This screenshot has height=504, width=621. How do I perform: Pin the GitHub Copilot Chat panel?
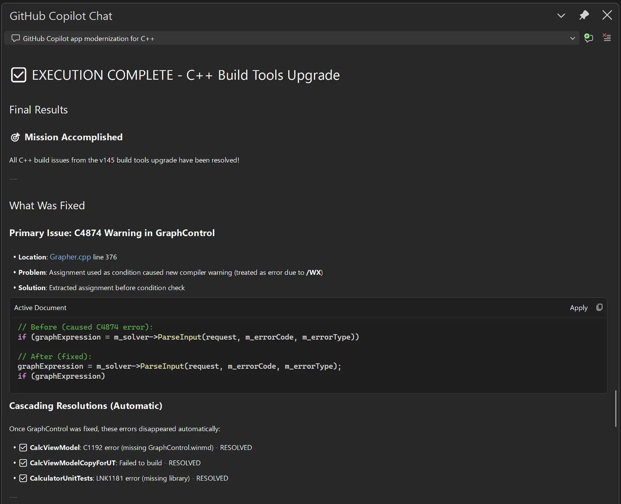point(584,15)
